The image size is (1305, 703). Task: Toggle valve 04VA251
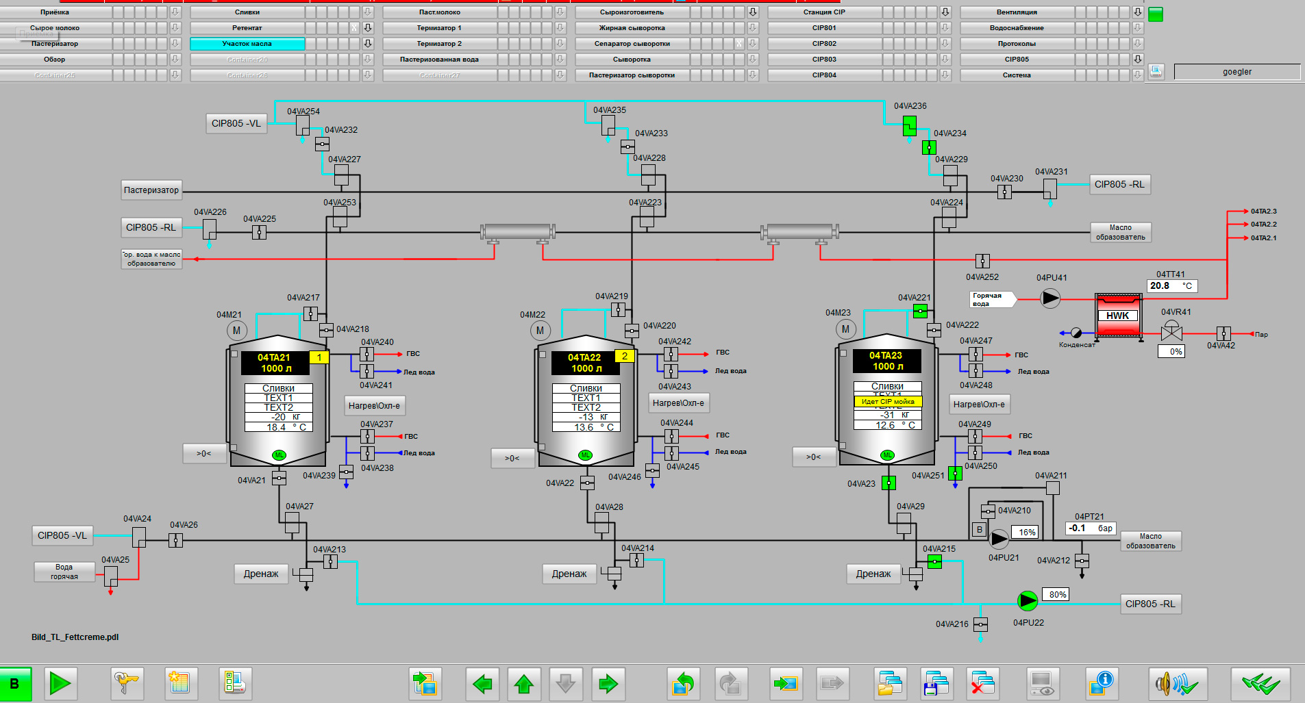955,472
